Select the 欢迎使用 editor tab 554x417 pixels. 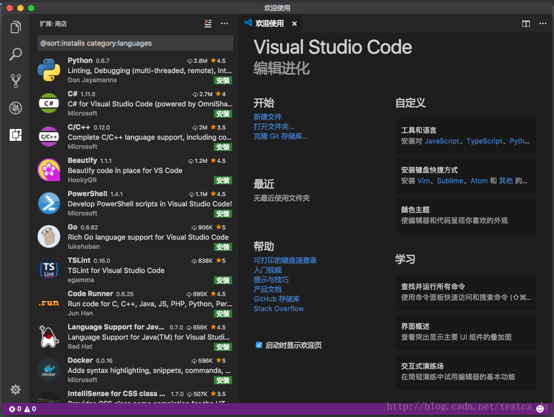[270, 24]
